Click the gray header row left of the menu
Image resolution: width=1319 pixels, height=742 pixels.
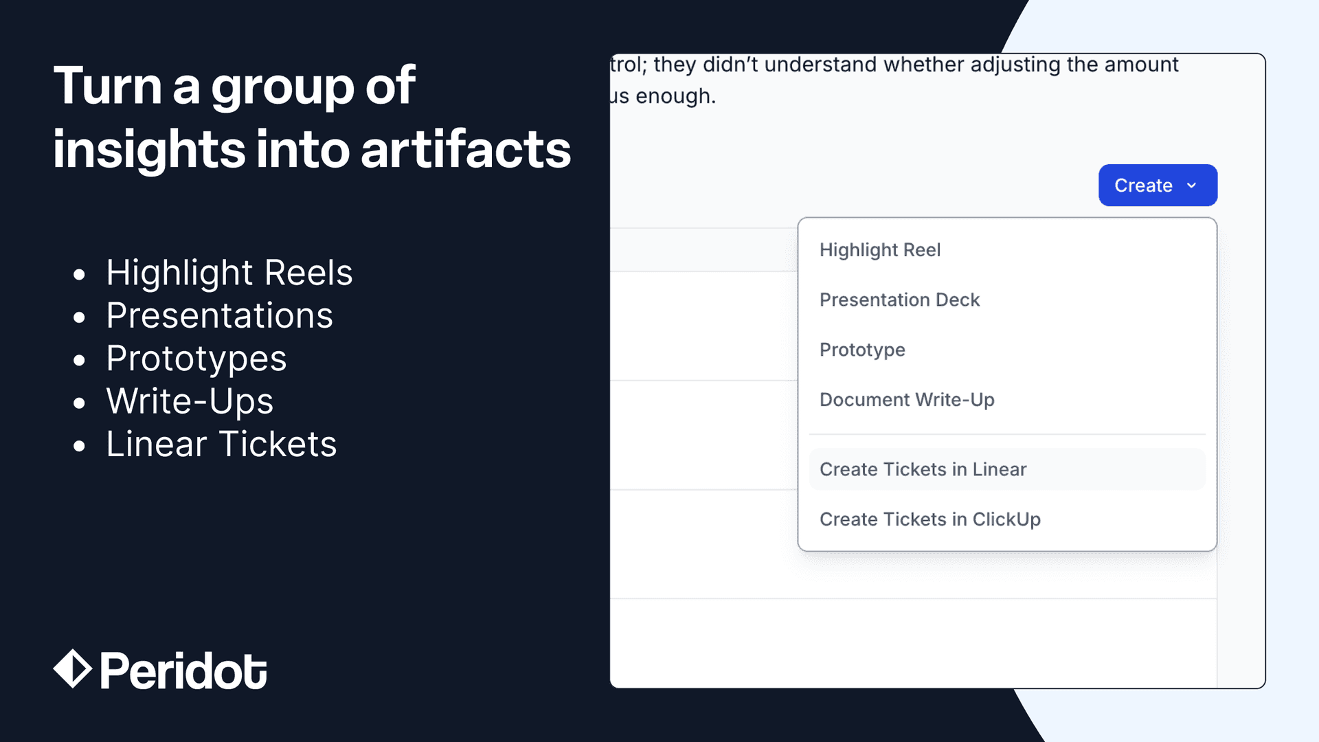click(703, 250)
